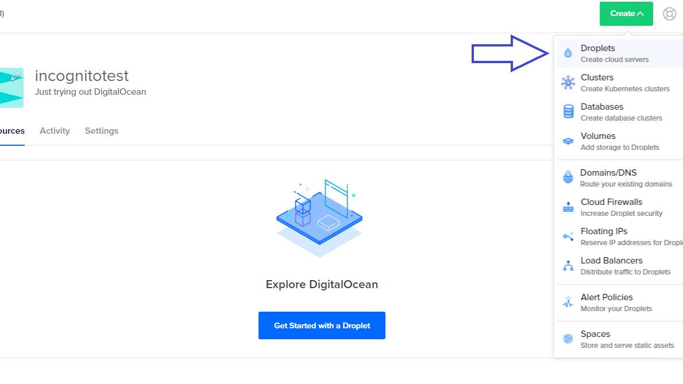This screenshot has width=683, height=384.
Task: Click the Droplets water drop icon
Action: point(568,53)
